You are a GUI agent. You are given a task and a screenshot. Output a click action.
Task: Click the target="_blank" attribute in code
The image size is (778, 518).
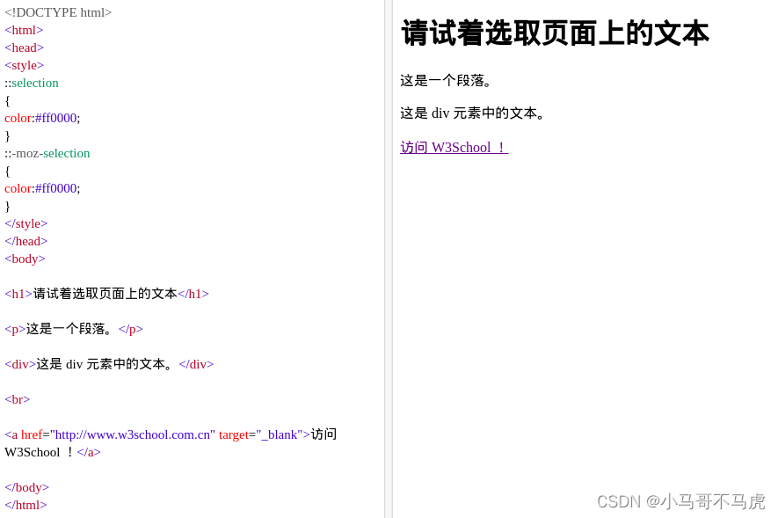pyautogui.click(x=260, y=434)
